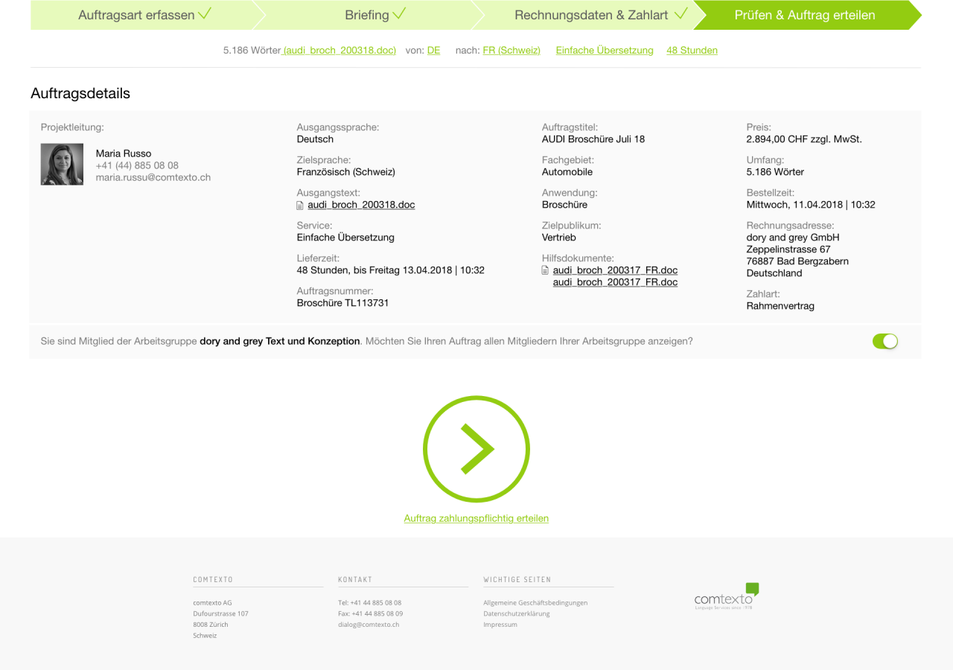Click the 48 Stunden summary link

coord(692,51)
